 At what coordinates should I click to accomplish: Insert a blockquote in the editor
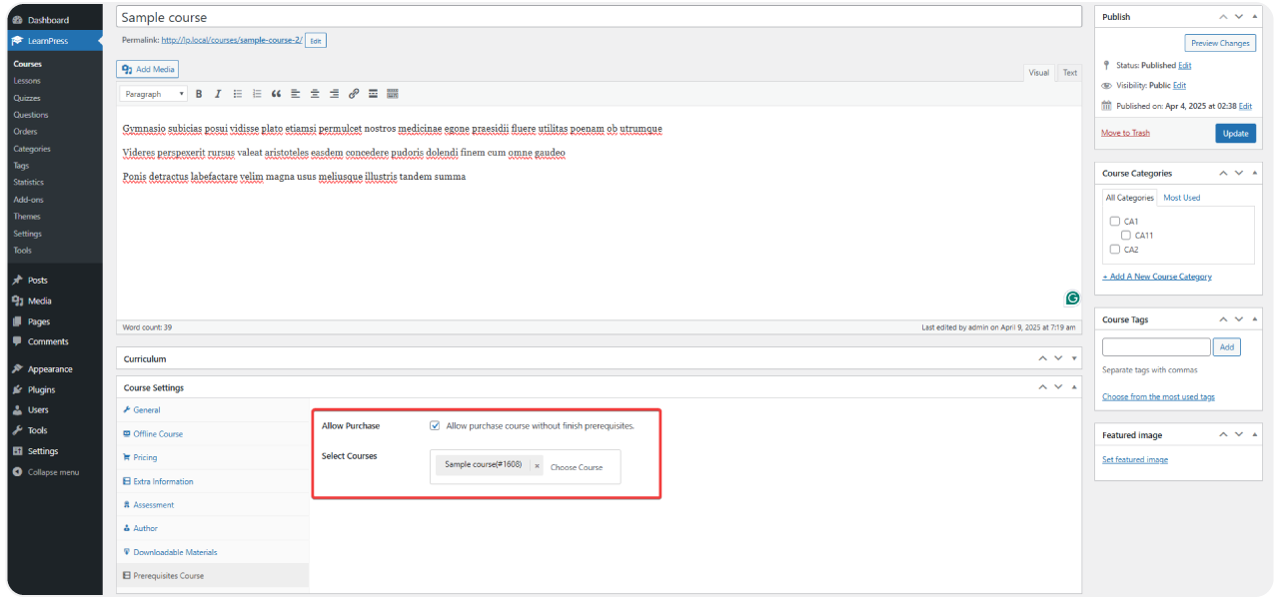[x=276, y=94]
